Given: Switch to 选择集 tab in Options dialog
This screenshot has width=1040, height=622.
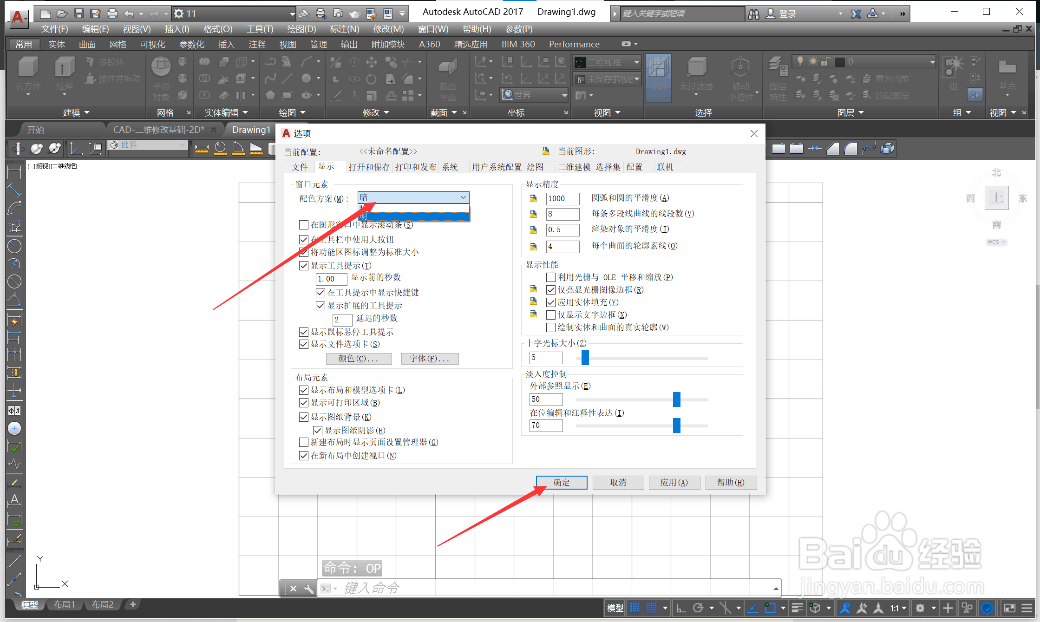Looking at the screenshot, I should tap(608, 167).
